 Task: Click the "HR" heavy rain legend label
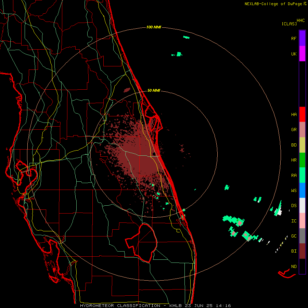[x=294, y=160]
